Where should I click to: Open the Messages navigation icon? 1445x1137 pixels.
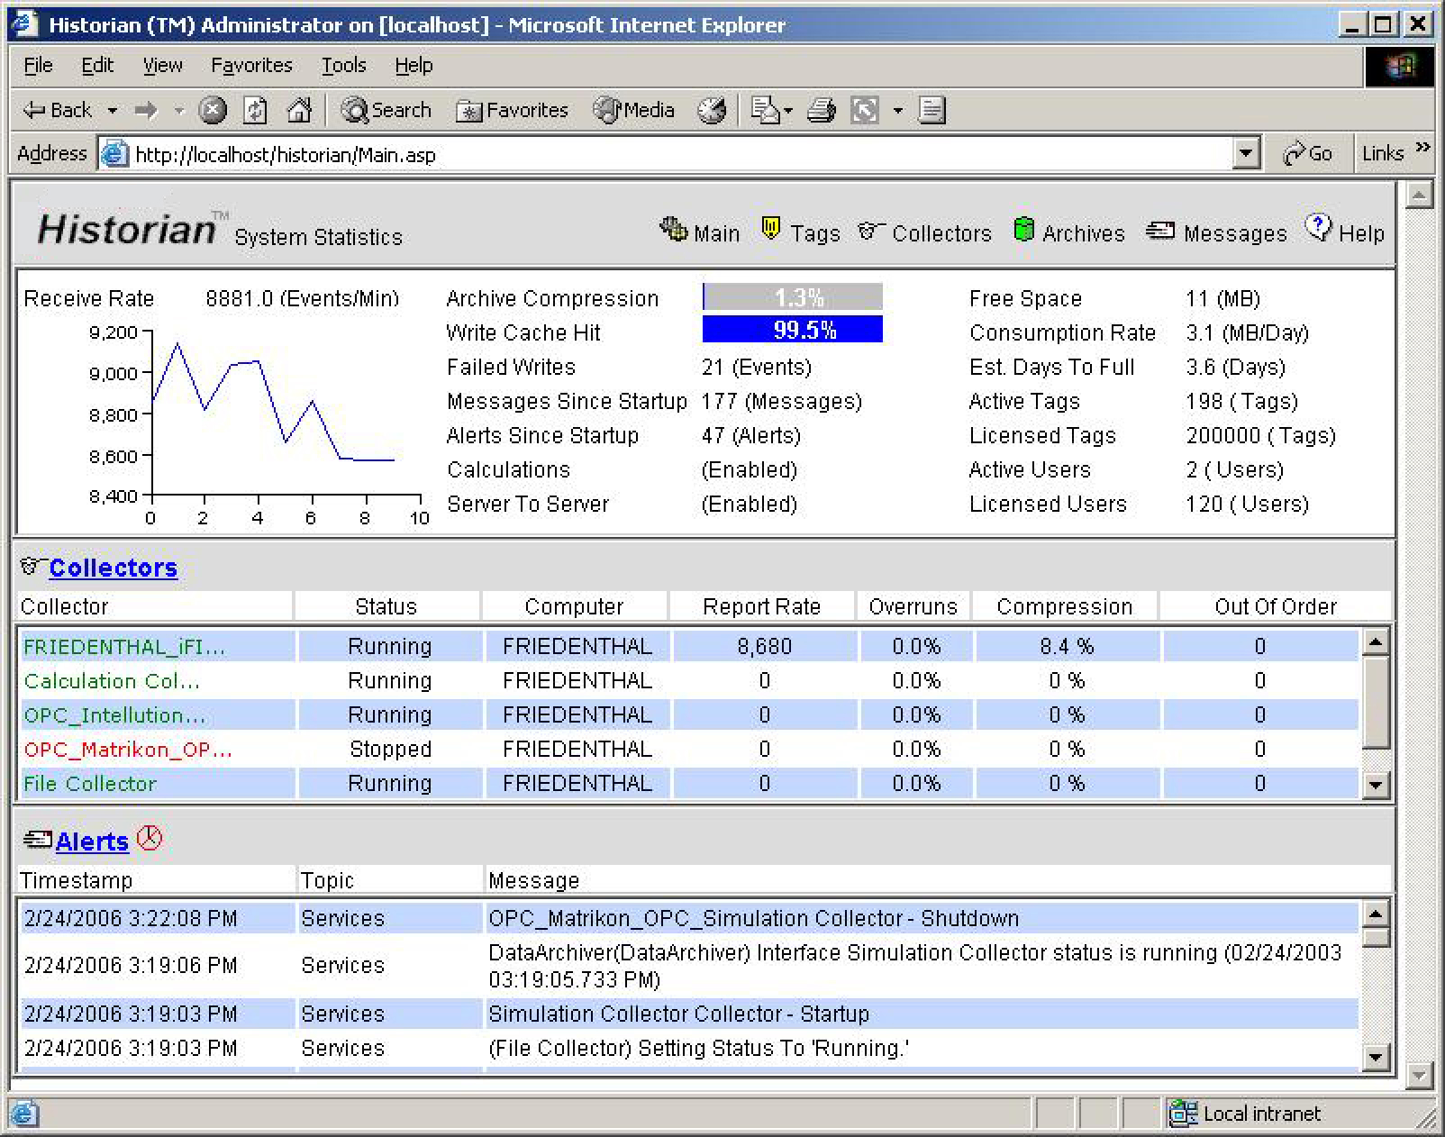(1160, 232)
